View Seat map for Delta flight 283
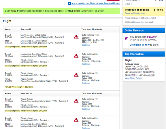This screenshot has width=166, height=129. tap(86, 64)
